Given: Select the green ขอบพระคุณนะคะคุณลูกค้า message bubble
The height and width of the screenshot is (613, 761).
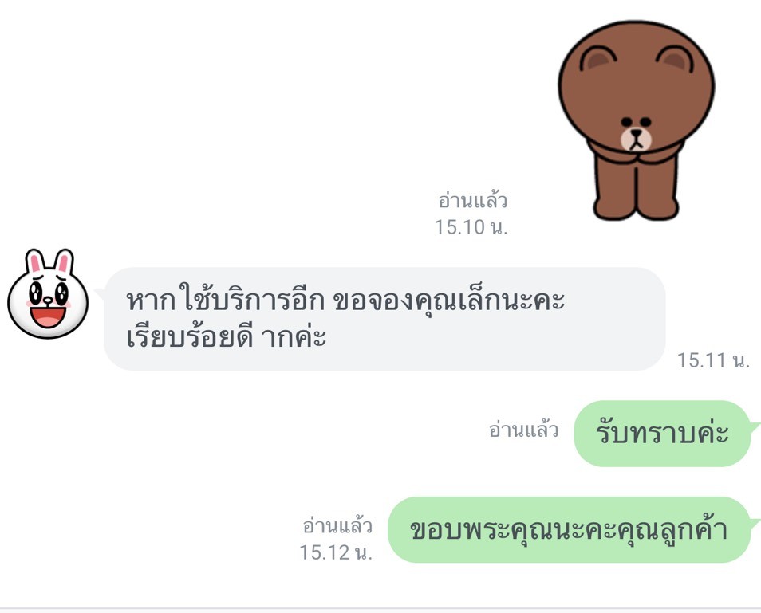Looking at the screenshot, I should coord(569,529).
